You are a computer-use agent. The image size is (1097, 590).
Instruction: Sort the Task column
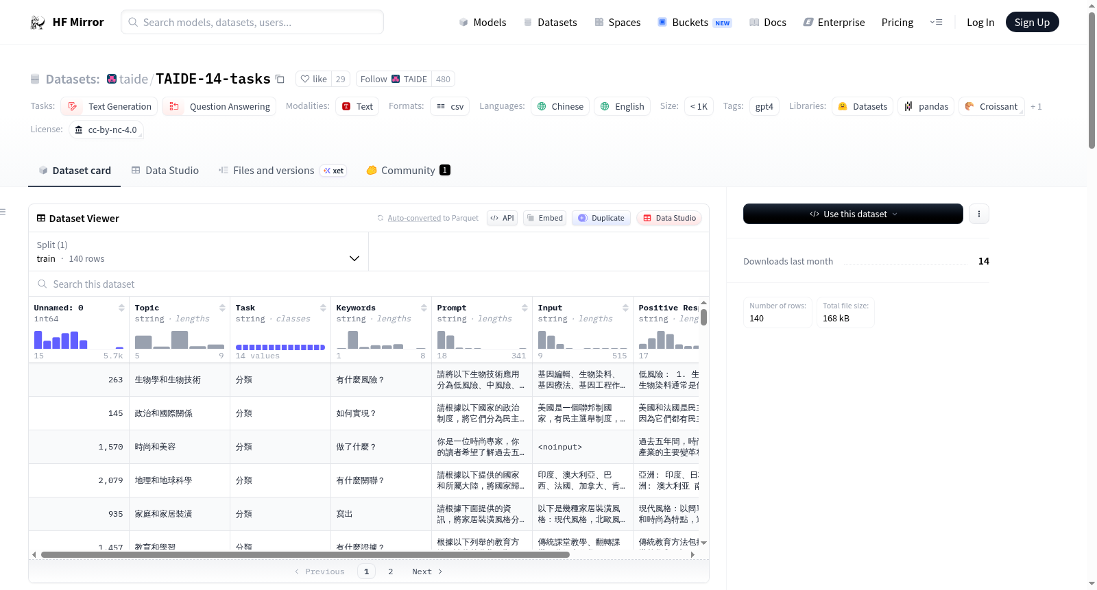(x=323, y=308)
